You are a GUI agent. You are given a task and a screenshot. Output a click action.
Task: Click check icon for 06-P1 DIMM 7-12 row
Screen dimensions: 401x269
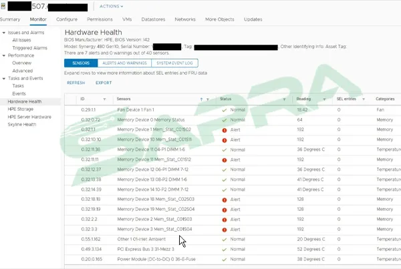tap(225, 170)
